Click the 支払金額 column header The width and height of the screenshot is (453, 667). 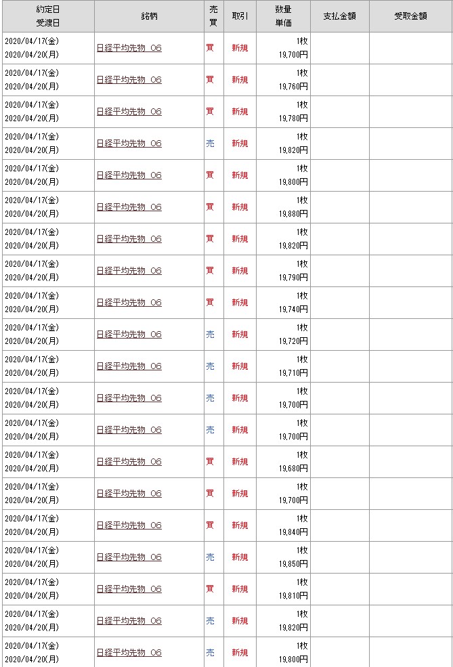tap(339, 16)
